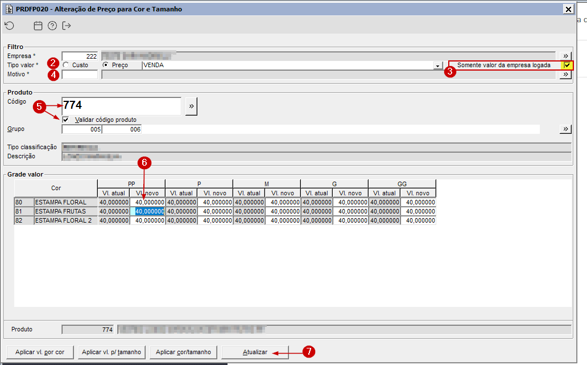Close the PRDFP020 window
The width and height of the screenshot is (587, 365).
[x=568, y=9]
